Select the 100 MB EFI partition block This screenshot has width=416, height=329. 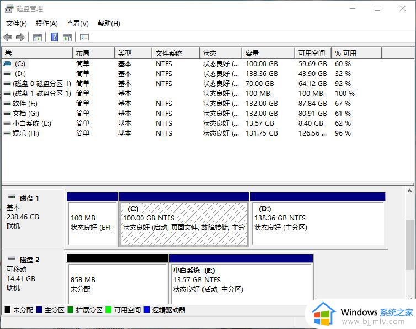pos(92,219)
